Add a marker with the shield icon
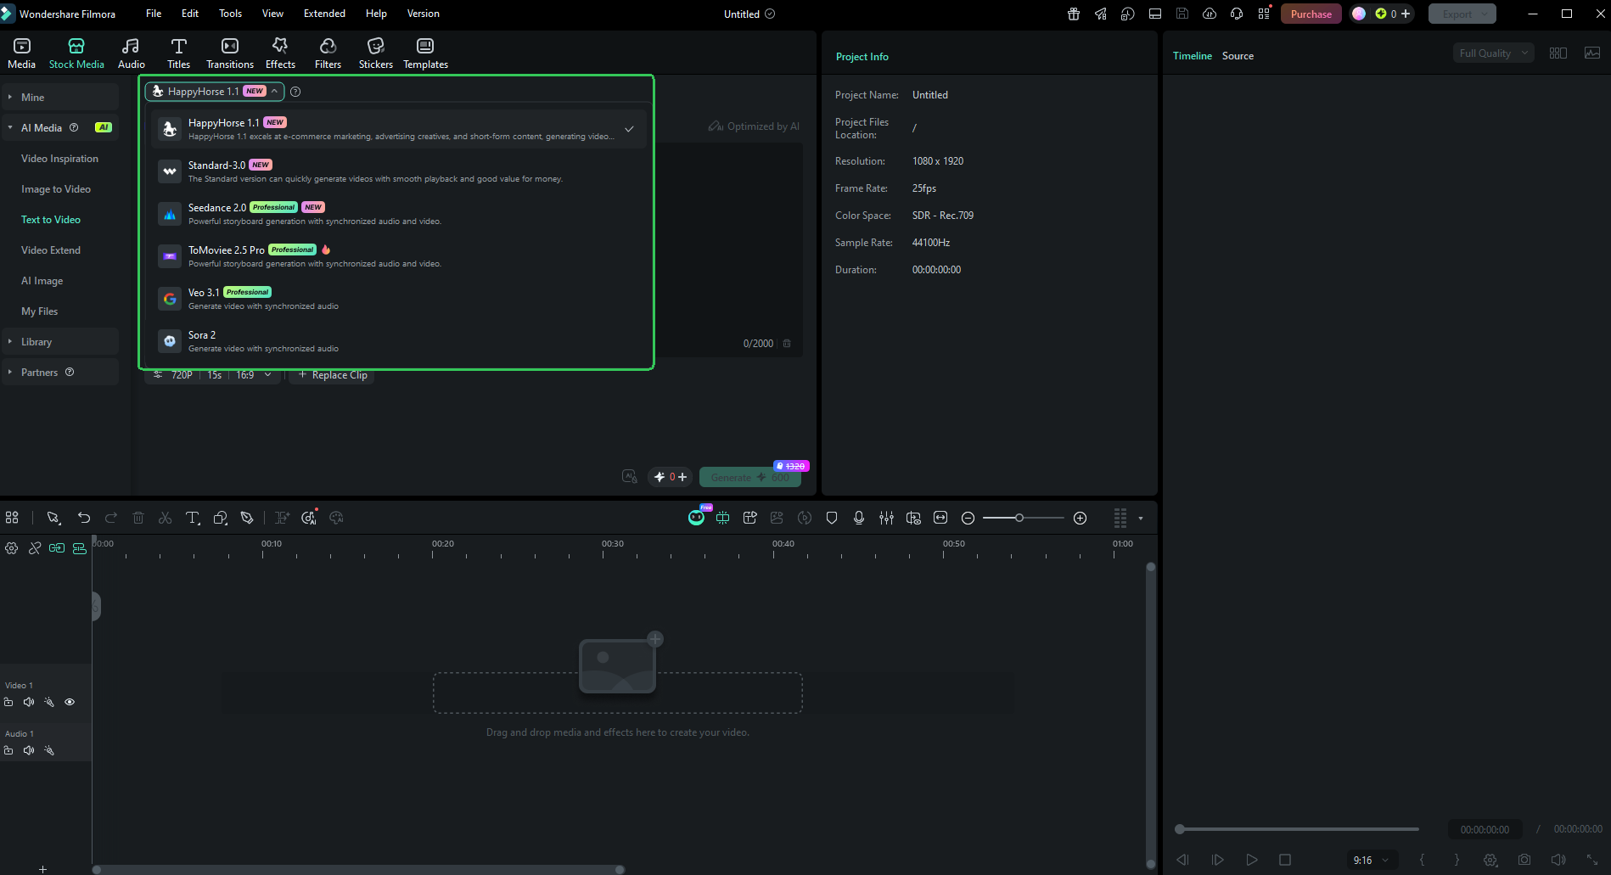 tap(832, 518)
